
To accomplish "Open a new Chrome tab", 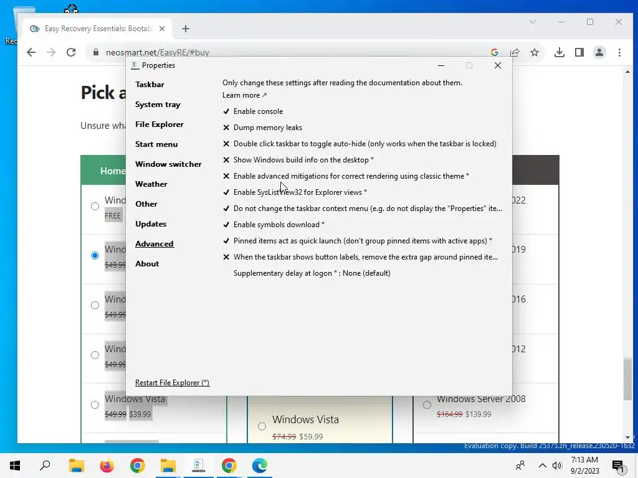I will pyautogui.click(x=186, y=29).
